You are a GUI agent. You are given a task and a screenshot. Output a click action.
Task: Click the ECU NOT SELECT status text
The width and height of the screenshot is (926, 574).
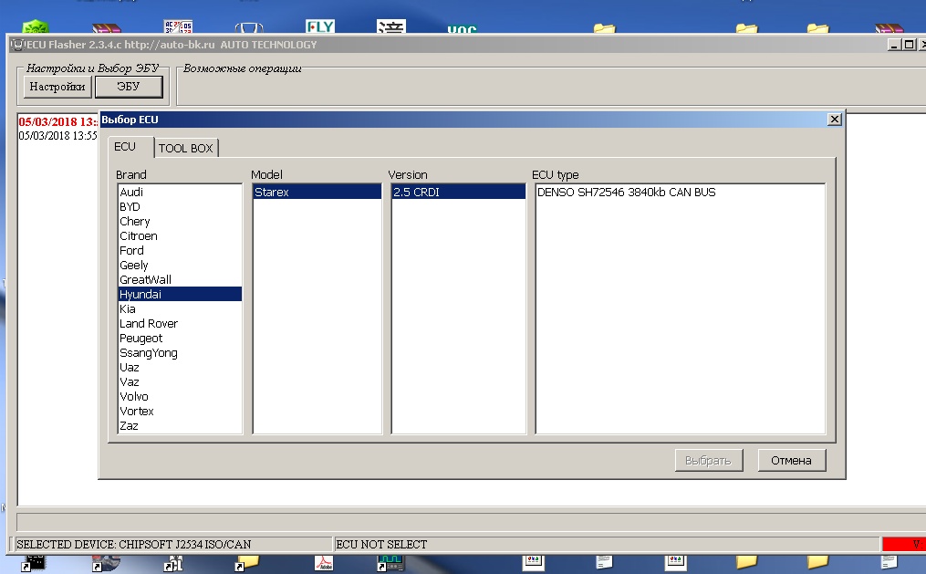(381, 545)
